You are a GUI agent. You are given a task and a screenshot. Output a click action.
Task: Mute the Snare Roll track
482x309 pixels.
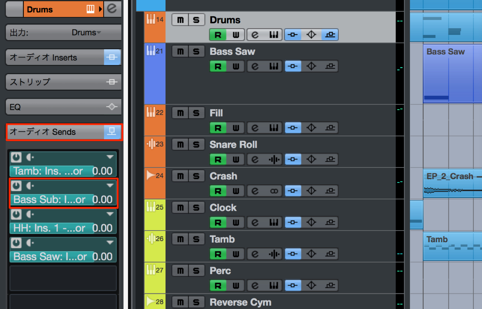(x=180, y=145)
